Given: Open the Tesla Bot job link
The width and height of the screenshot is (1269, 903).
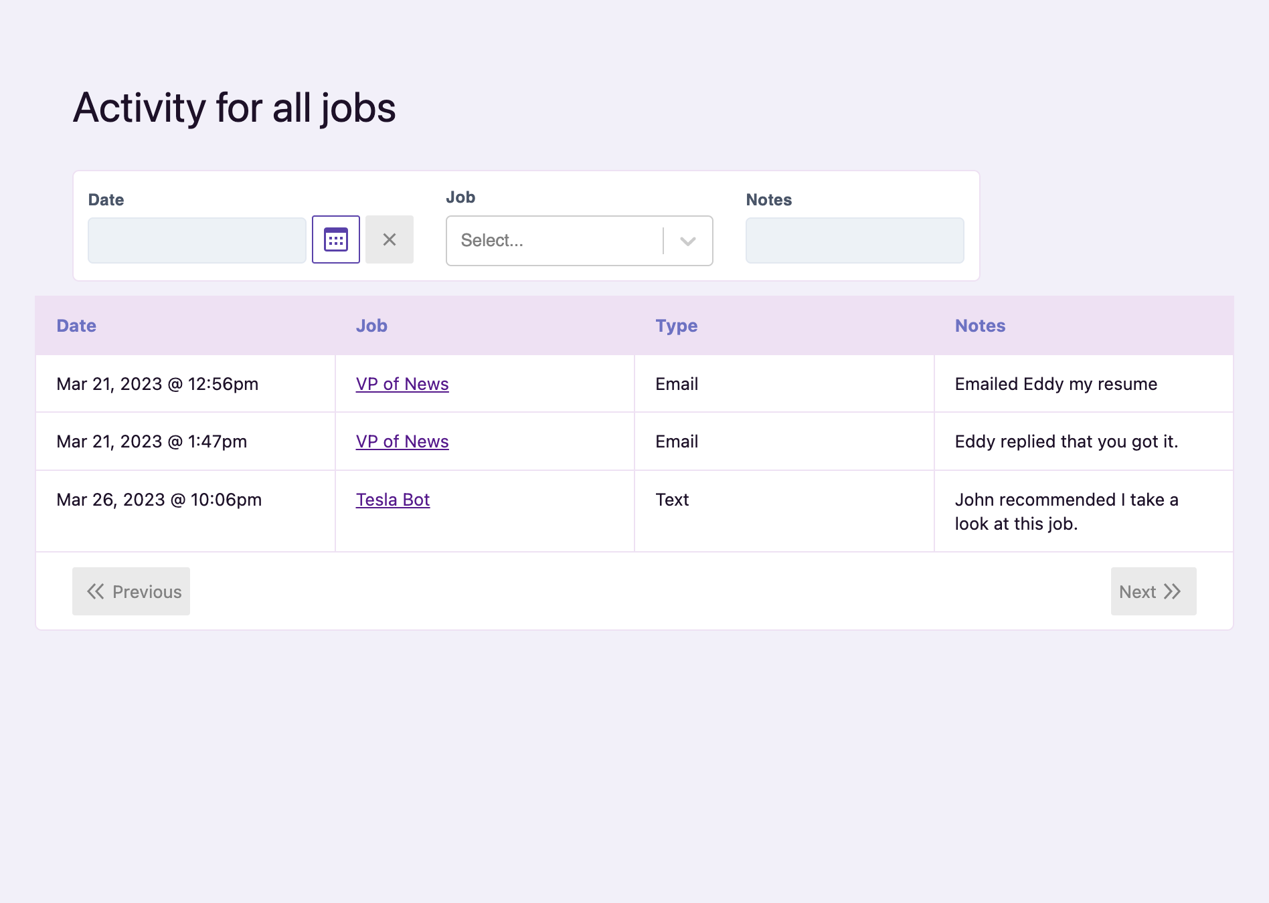Looking at the screenshot, I should click(x=392, y=500).
